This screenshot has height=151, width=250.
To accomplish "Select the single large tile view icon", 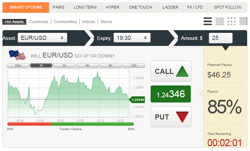I will pos(243,21).
